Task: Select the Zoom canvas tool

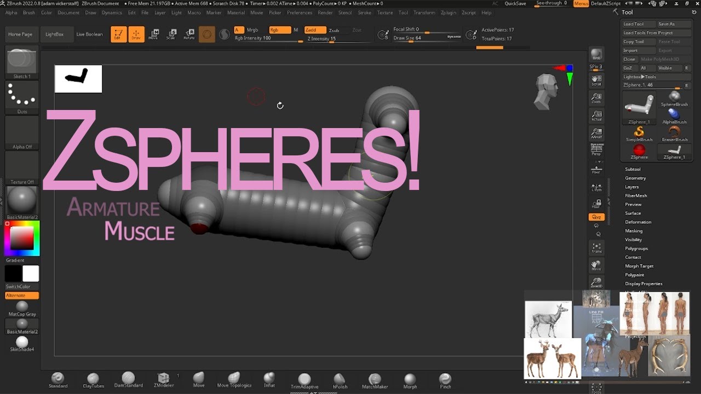Action: click(596, 98)
